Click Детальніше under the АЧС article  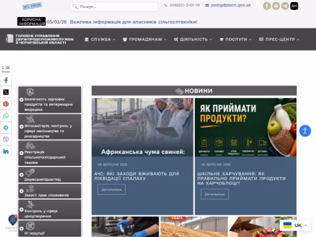[111, 190]
